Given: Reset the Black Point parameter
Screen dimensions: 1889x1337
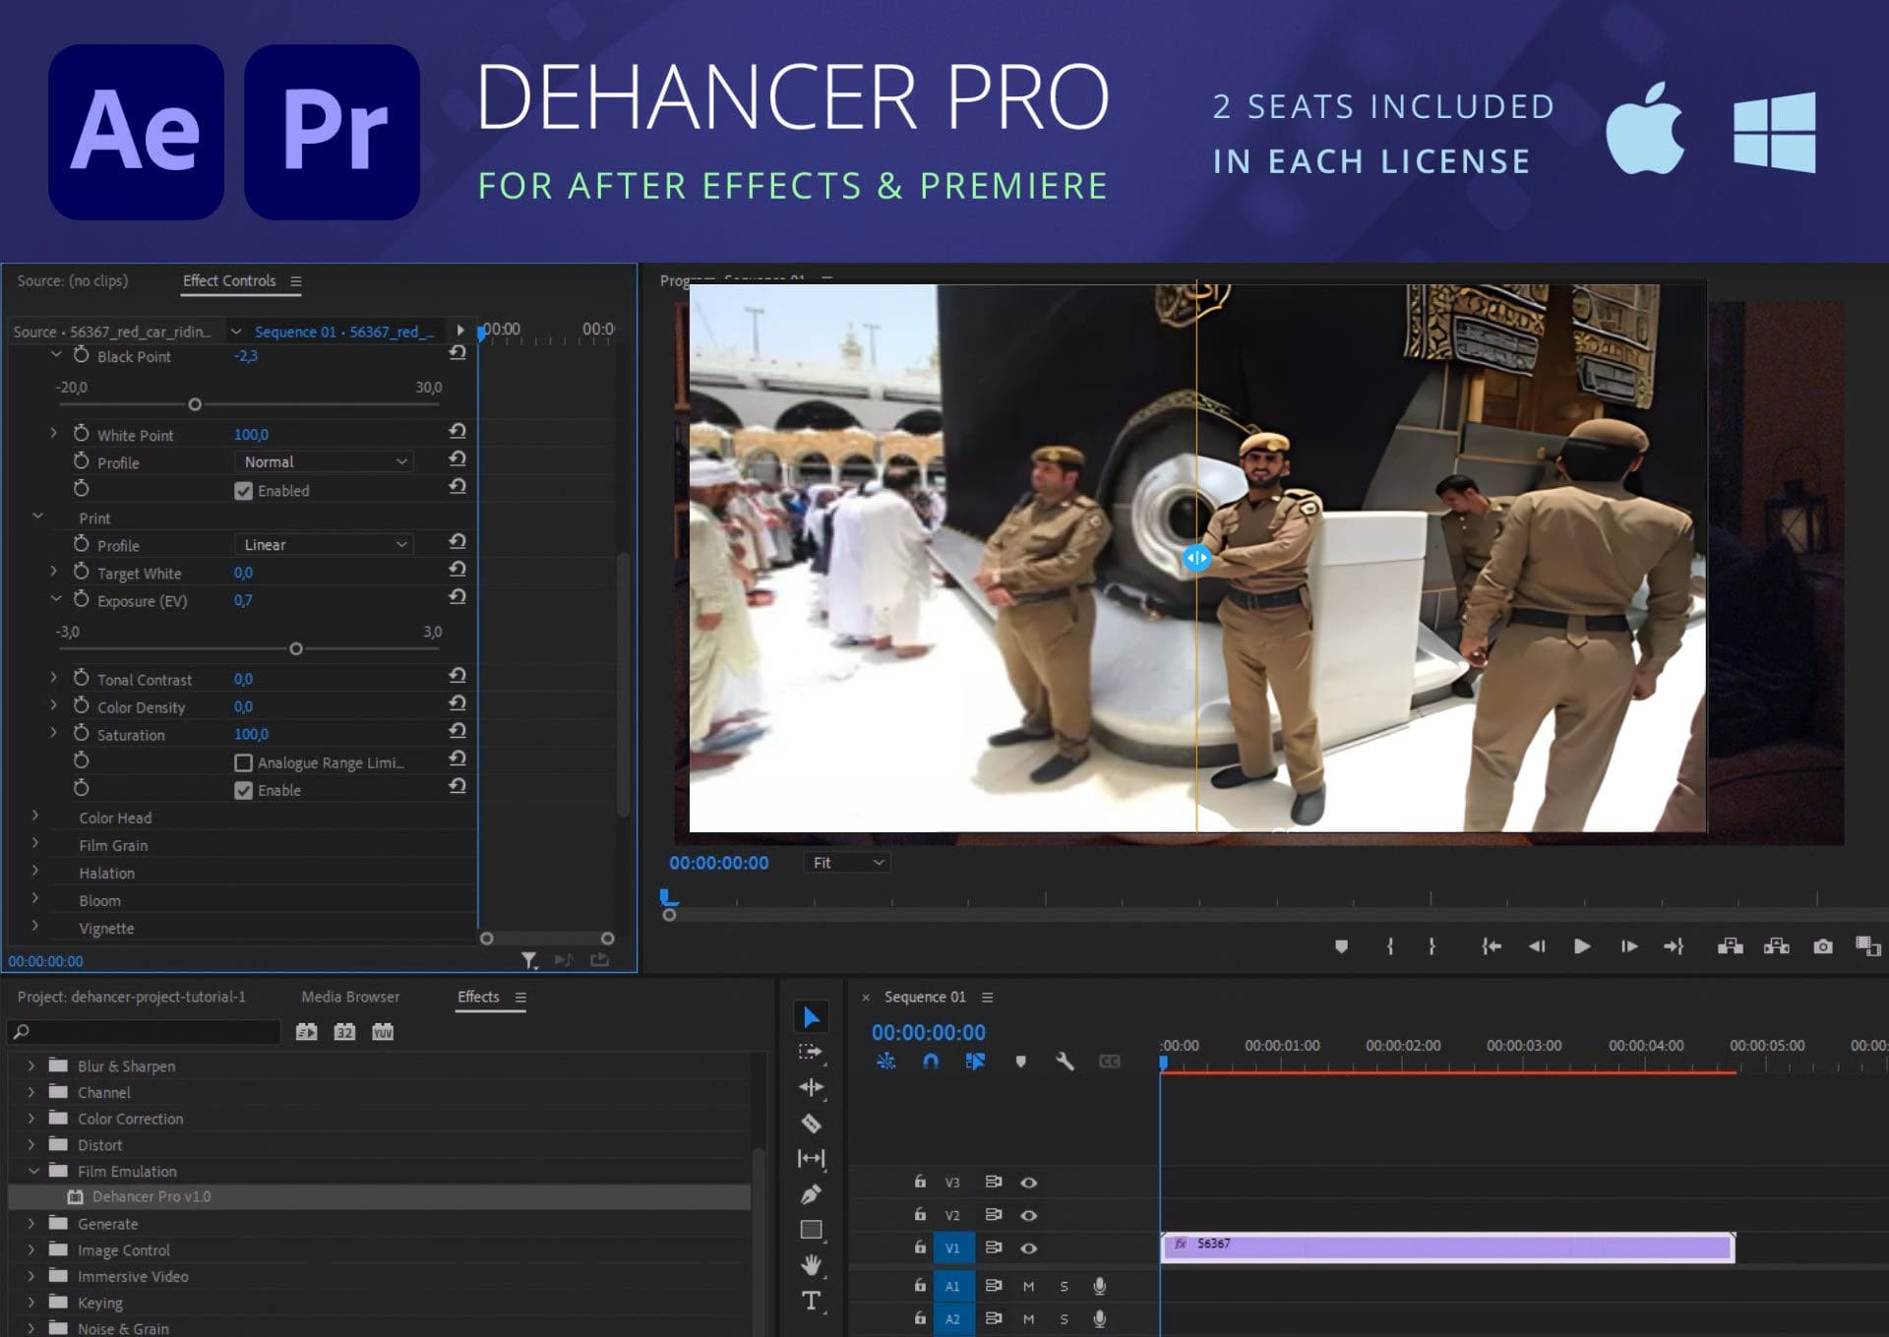Looking at the screenshot, I should point(457,352).
